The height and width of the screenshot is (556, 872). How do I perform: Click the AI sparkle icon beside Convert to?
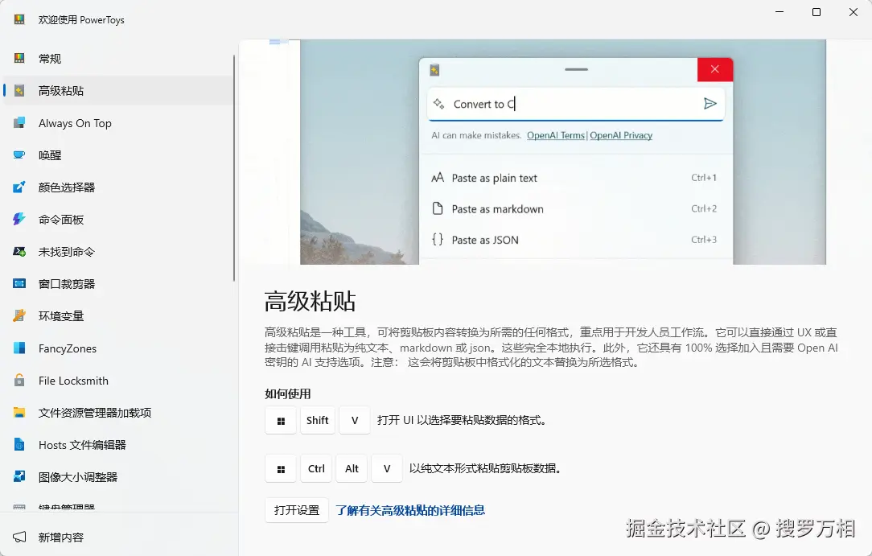pos(438,104)
